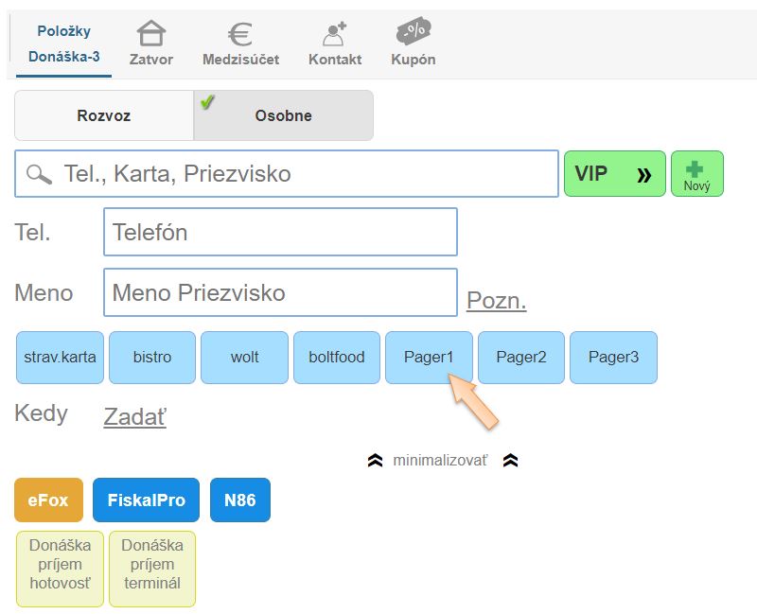Focus the Telefón input field

pos(280,232)
